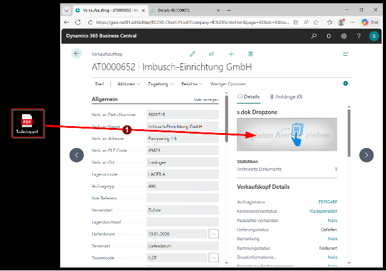Go to previous record with left arrow
386x271 pixels.
point(76,155)
